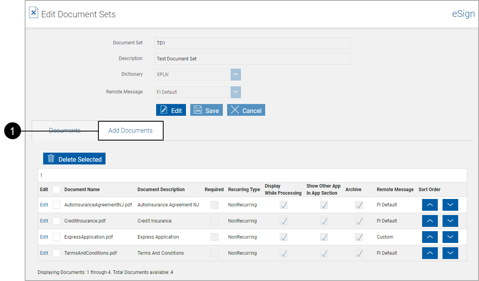Move TermsAndConditions.pdf down in sort order
The height and width of the screenshot is (281, 479).
pos(450,253)
